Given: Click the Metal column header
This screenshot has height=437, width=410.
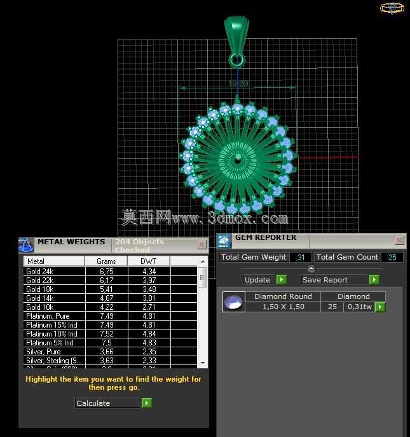Looking at the screenshot, I should (54, 261).
